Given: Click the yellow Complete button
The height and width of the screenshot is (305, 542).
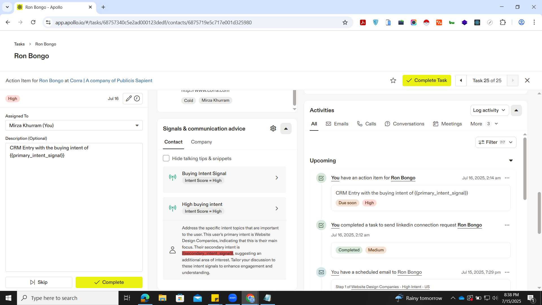Looking at the screenshot, I should 109,282.
